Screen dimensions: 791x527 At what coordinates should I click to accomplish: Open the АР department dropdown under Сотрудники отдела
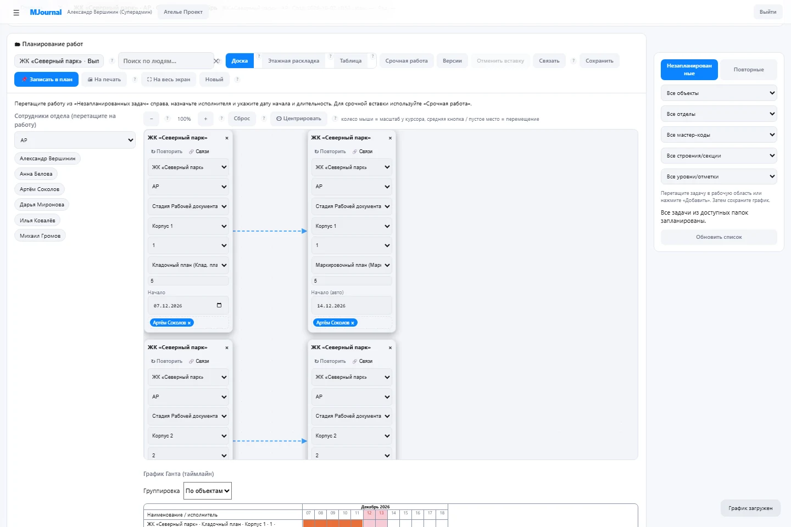click(75, 140)
